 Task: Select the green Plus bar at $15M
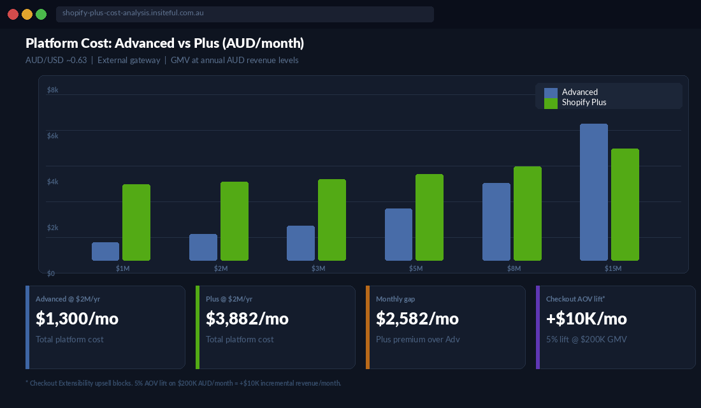coord(625,205)
